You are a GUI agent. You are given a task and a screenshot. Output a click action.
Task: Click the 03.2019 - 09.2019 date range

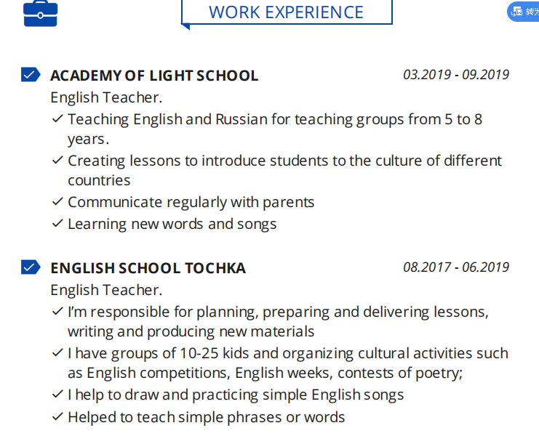[456, 75]
